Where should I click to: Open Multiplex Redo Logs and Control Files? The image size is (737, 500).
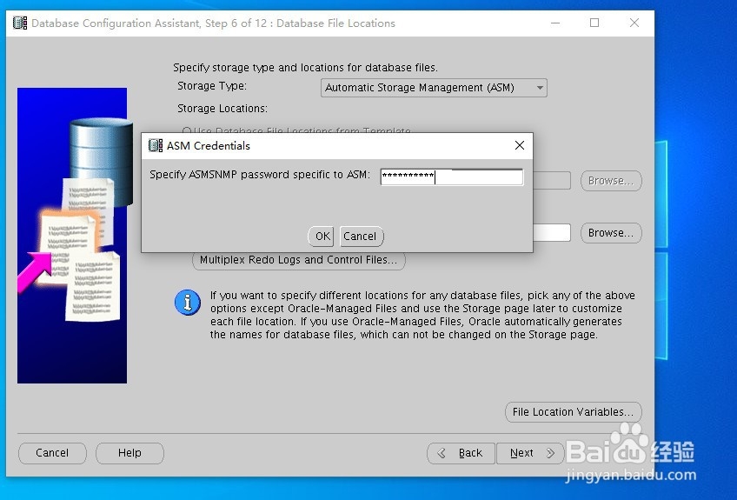click(299, 261)
